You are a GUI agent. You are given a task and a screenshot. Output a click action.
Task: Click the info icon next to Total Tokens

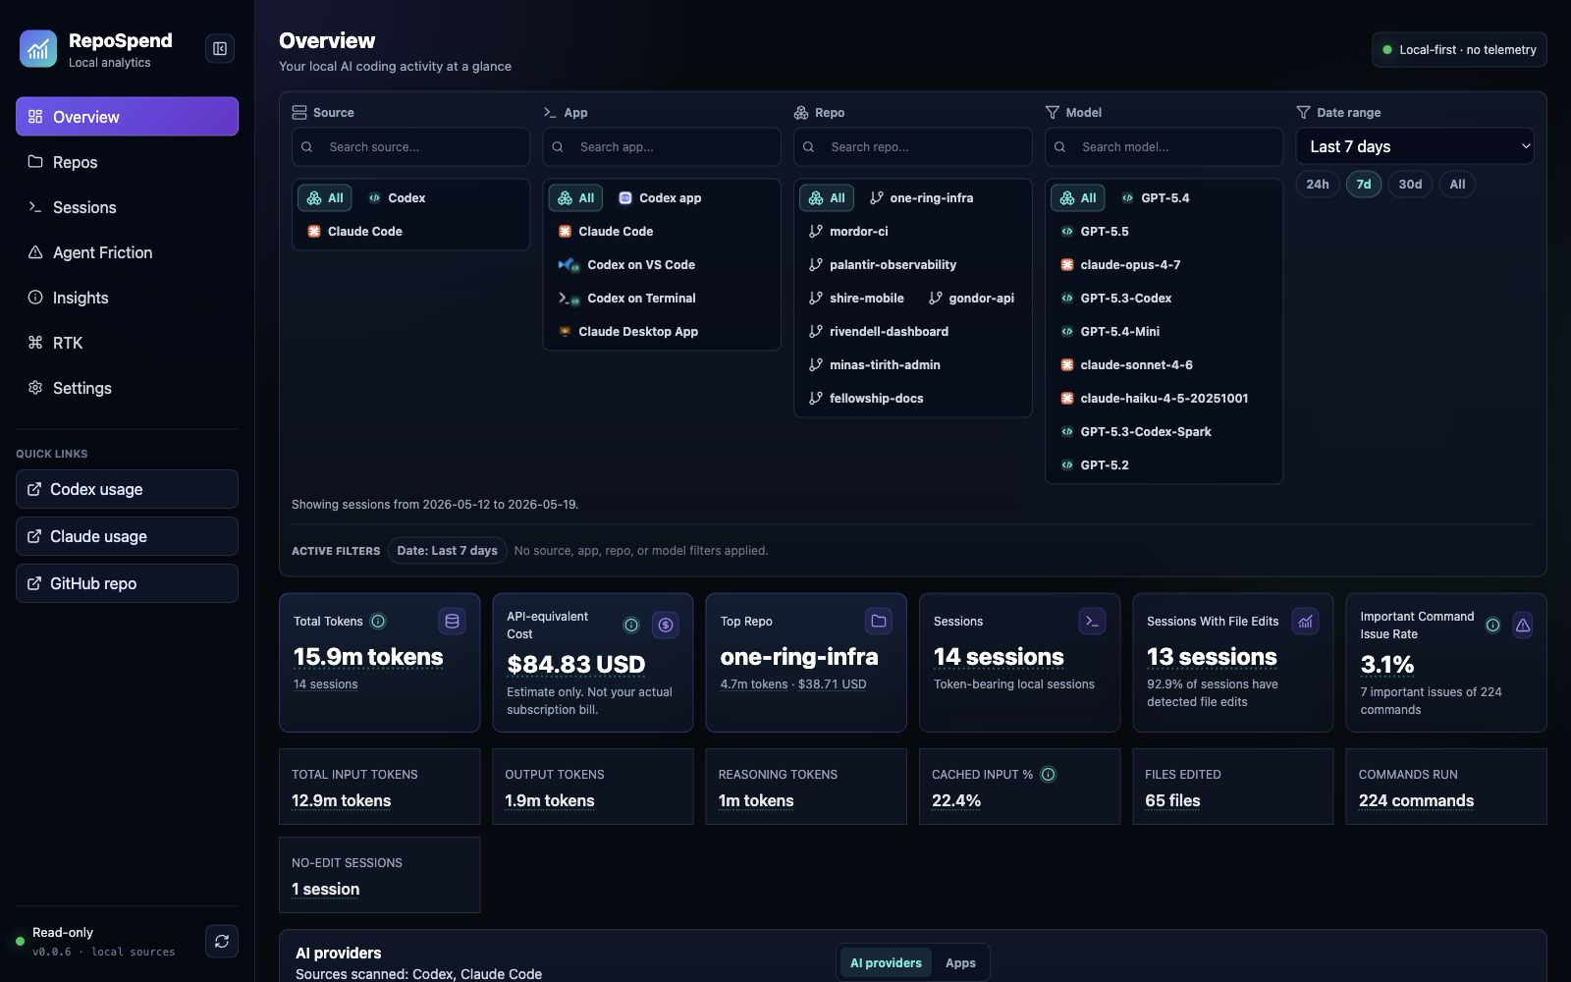[378, 621]
